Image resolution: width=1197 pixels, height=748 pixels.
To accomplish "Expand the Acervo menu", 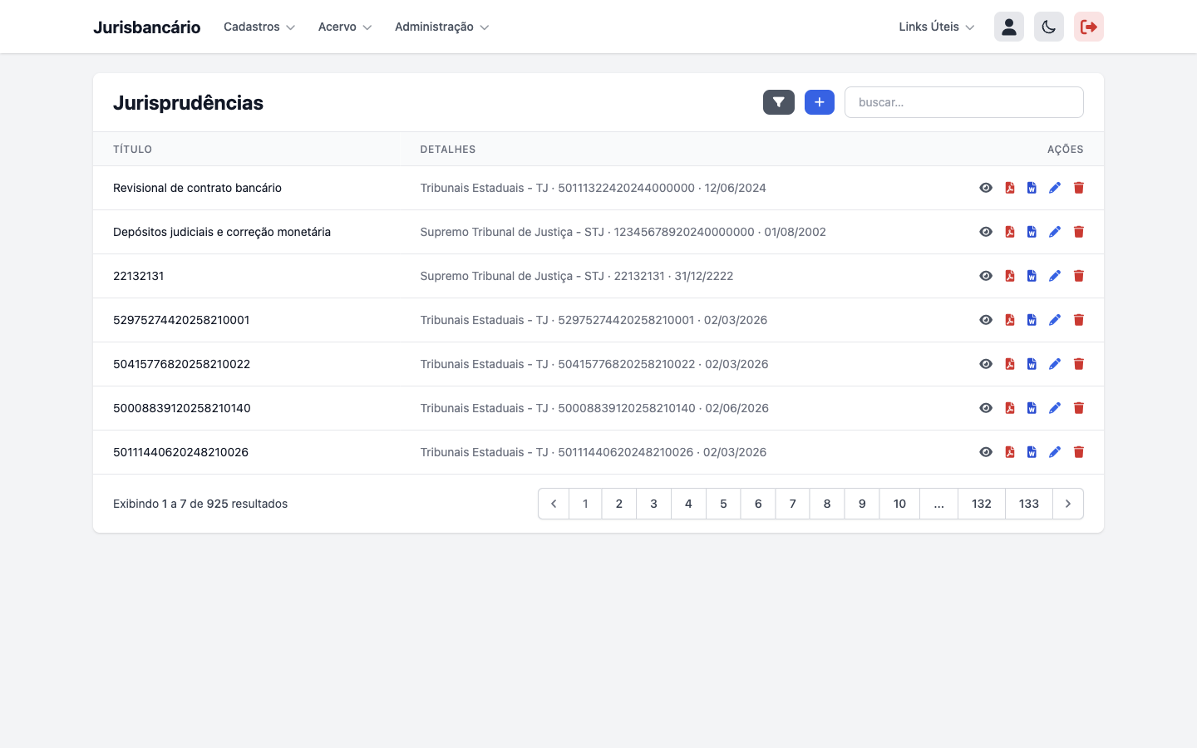I will 345,27.
